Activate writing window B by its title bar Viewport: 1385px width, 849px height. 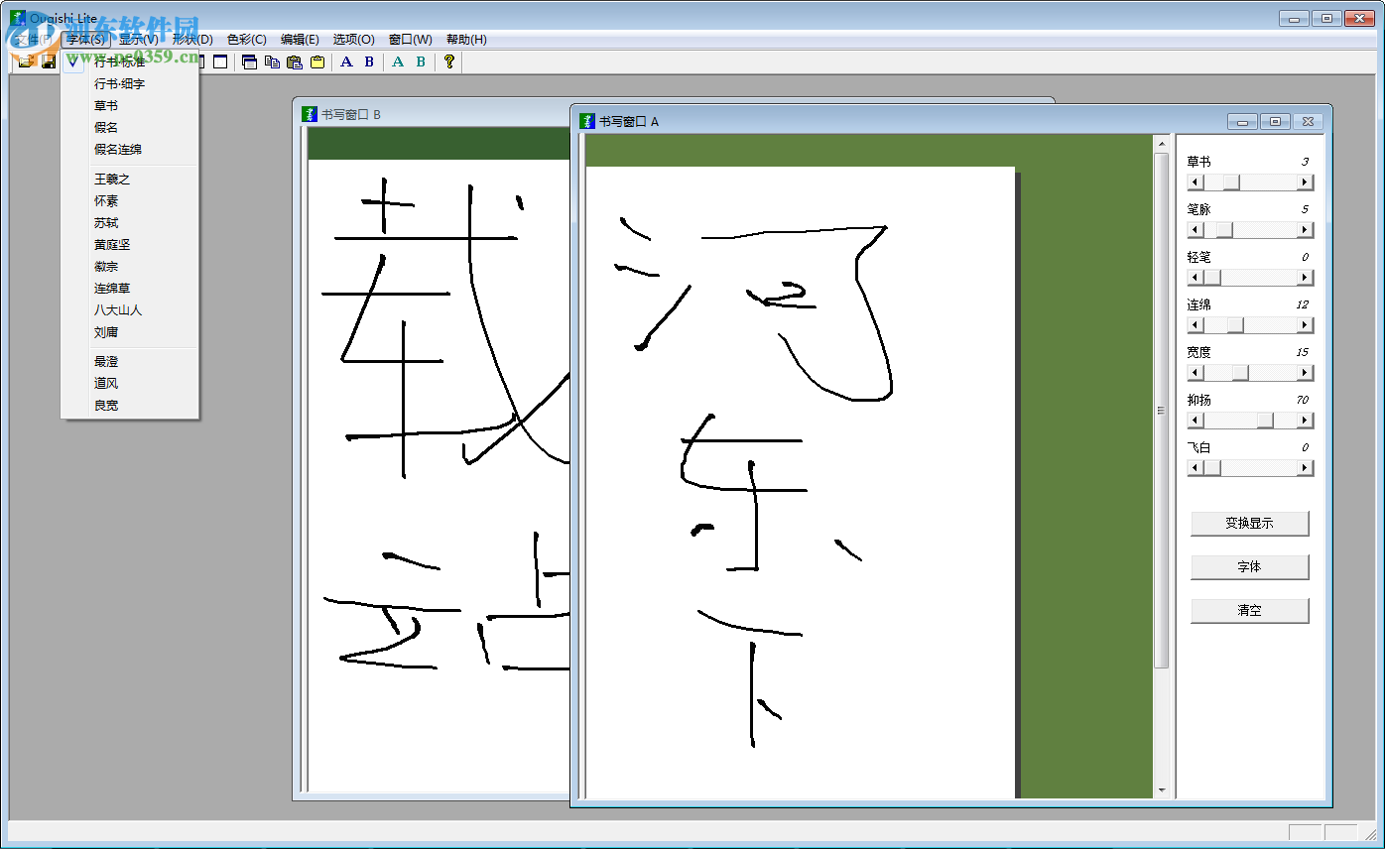tap(427, 113)
